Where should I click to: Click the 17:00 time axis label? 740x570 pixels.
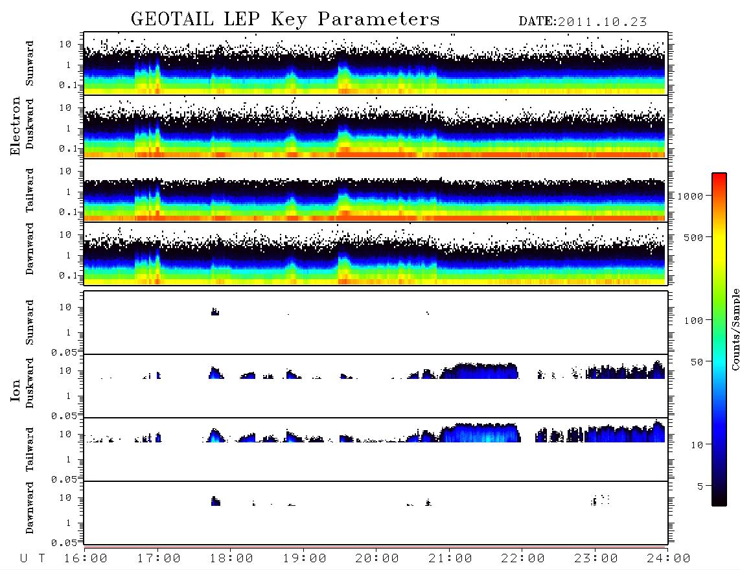[159, 559]
